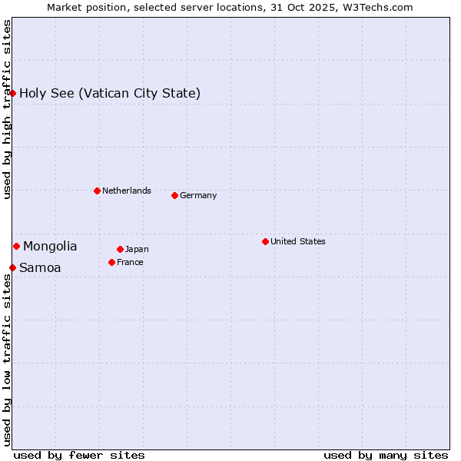This screenshot has height=461, width=461.
Task: Click the "Netherlands" text label
Action: (126, 191)
